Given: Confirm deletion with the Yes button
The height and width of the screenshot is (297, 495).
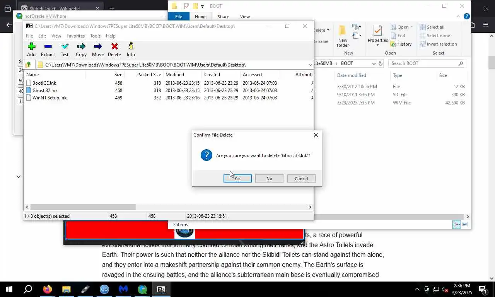Looking at the screenshot, I should coord(237,179).
